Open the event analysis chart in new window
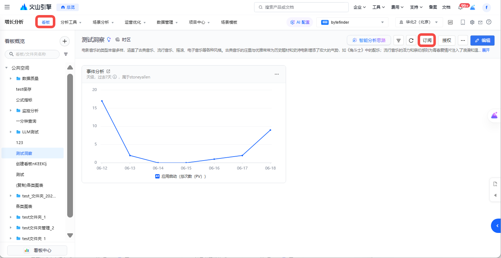The image size is (501, 258). (x=109, y=71)
